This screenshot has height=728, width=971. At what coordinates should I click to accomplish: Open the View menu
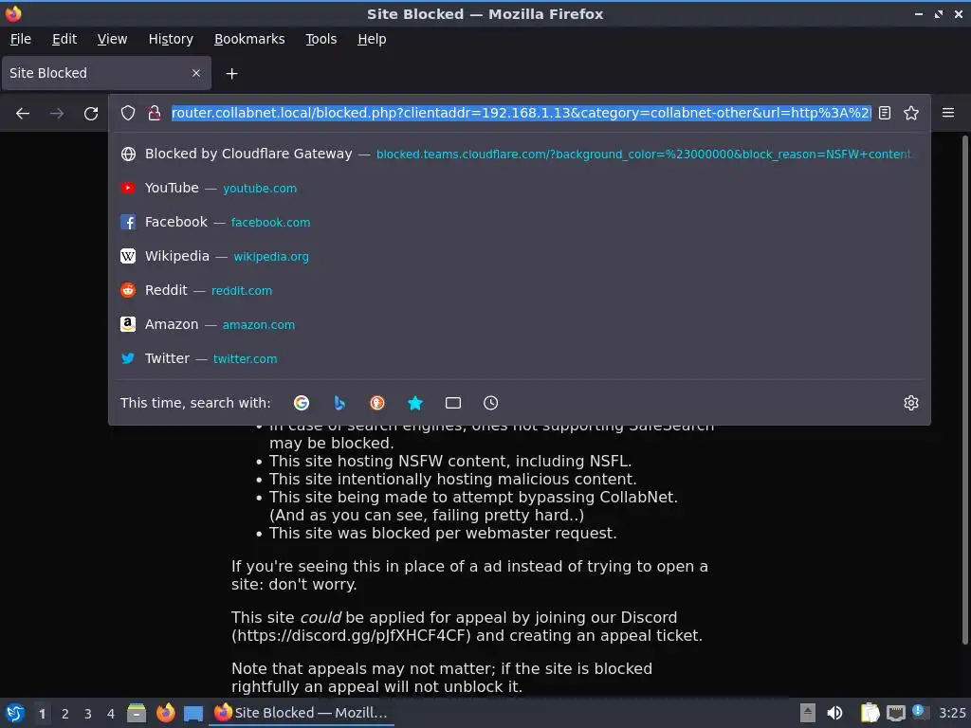click(112, 39)
